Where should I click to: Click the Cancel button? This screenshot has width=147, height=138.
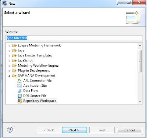(x=129, y=130)
